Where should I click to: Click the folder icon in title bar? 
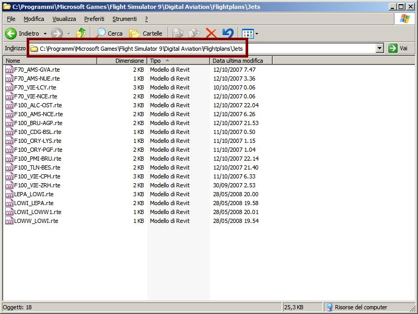(x=7, y=6)
